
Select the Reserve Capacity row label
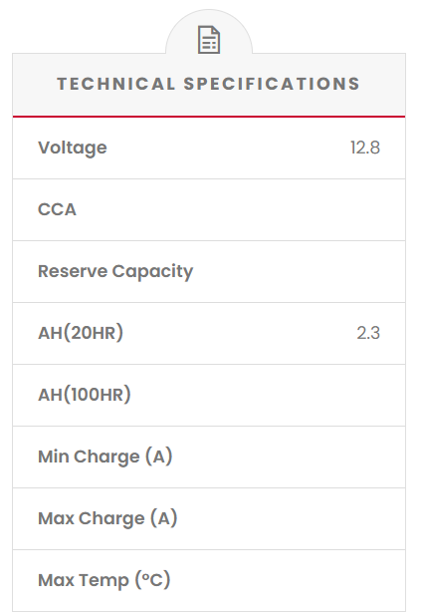pos(115,272)
